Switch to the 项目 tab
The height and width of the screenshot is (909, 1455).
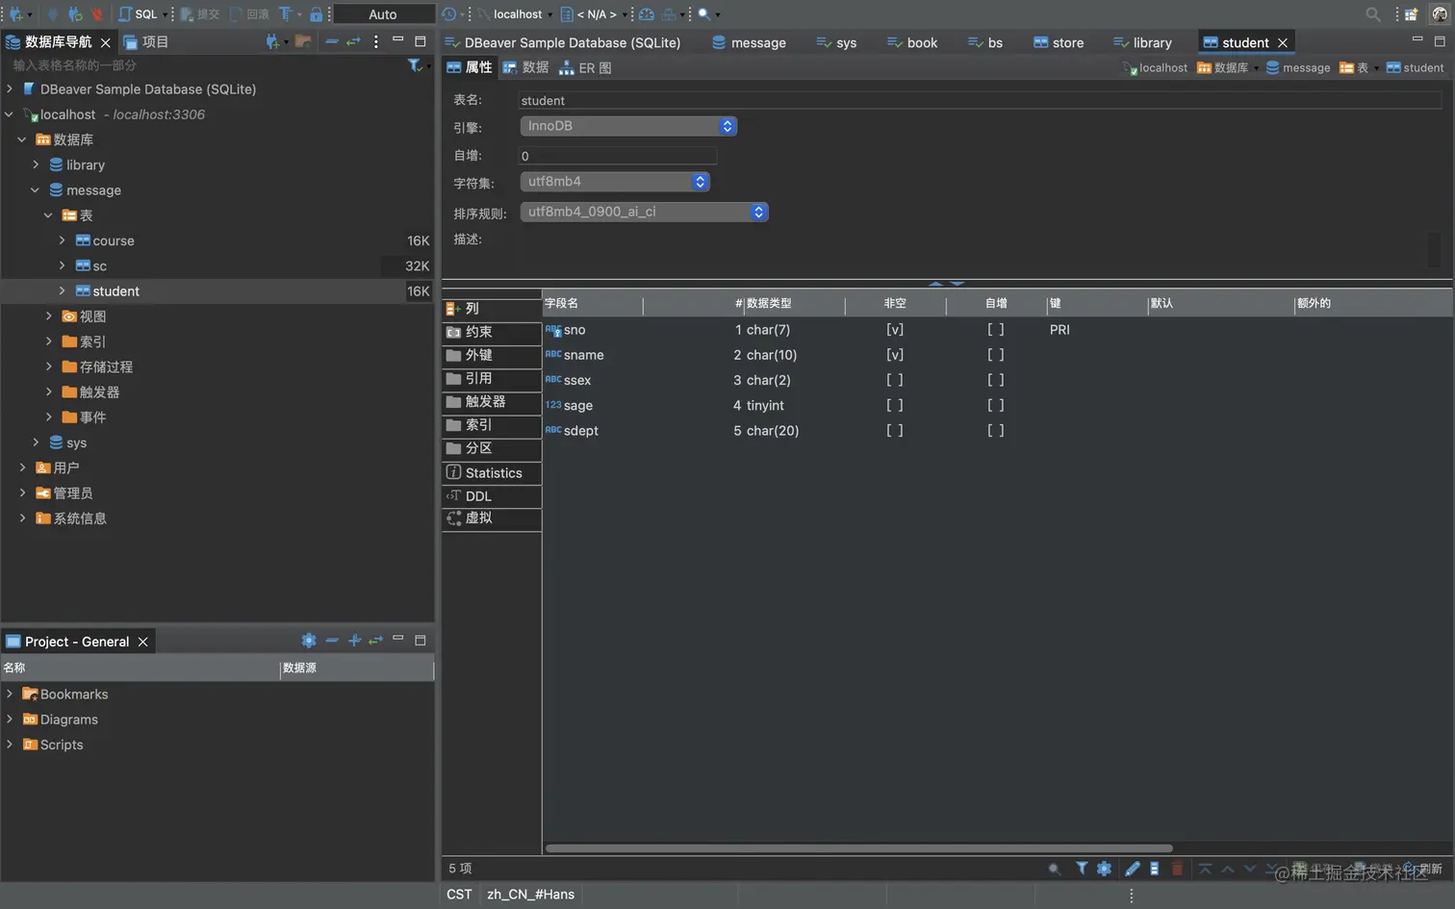[x=146, y=42]
